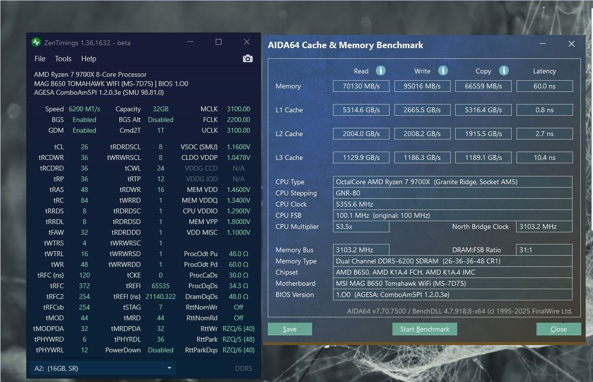Click the L1 Cache write value 2665.5 GB/s
This screenshot has width=593, height=382.
(x=422, y=110)
